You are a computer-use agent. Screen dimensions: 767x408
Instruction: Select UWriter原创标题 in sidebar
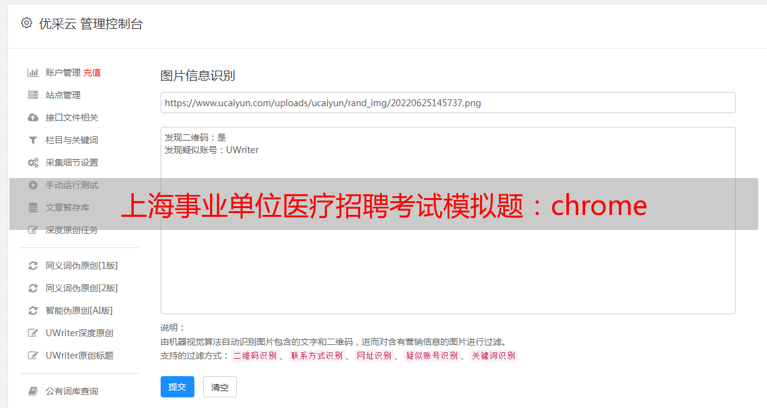pyautogui.click(x=79, y=356)
